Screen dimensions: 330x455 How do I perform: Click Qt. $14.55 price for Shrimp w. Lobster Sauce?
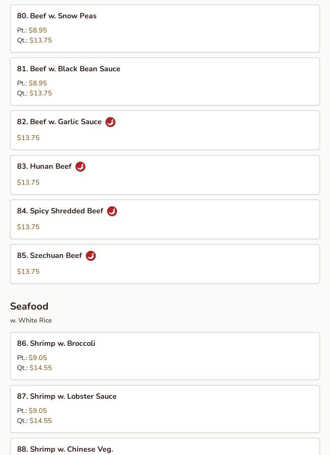pyautogui.click(x=35, y=421)
